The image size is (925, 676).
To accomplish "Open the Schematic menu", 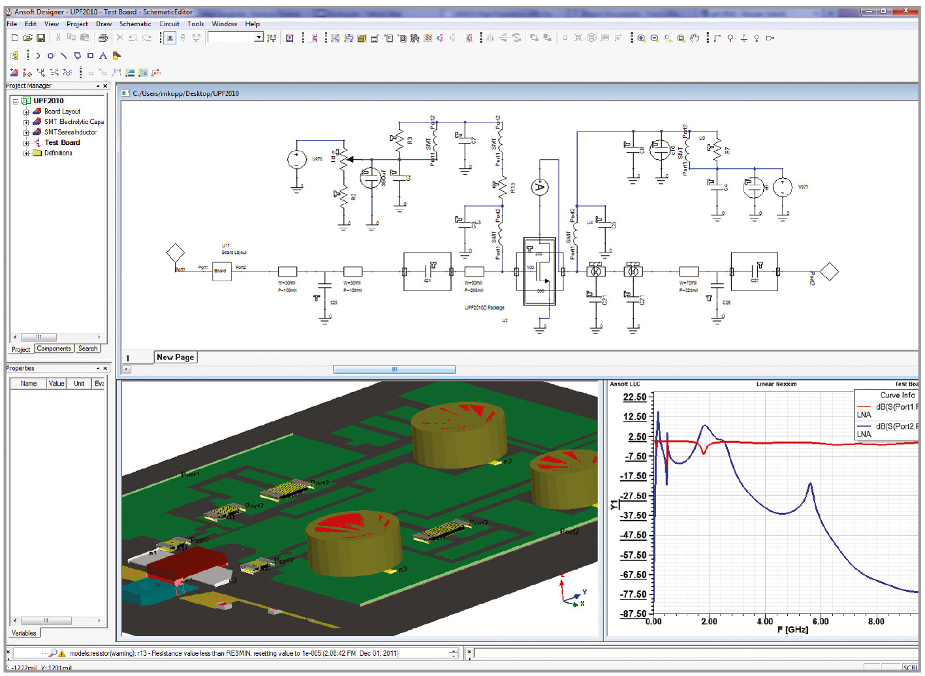I will point(134,24).
